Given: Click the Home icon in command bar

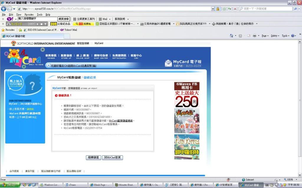Looking at the screenshot, I should (232, 36).
